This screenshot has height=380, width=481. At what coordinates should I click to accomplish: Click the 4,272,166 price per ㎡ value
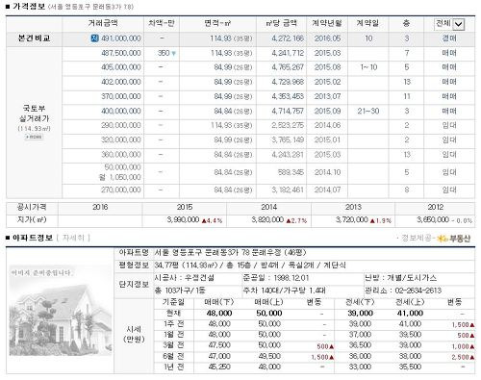(288, 38)
